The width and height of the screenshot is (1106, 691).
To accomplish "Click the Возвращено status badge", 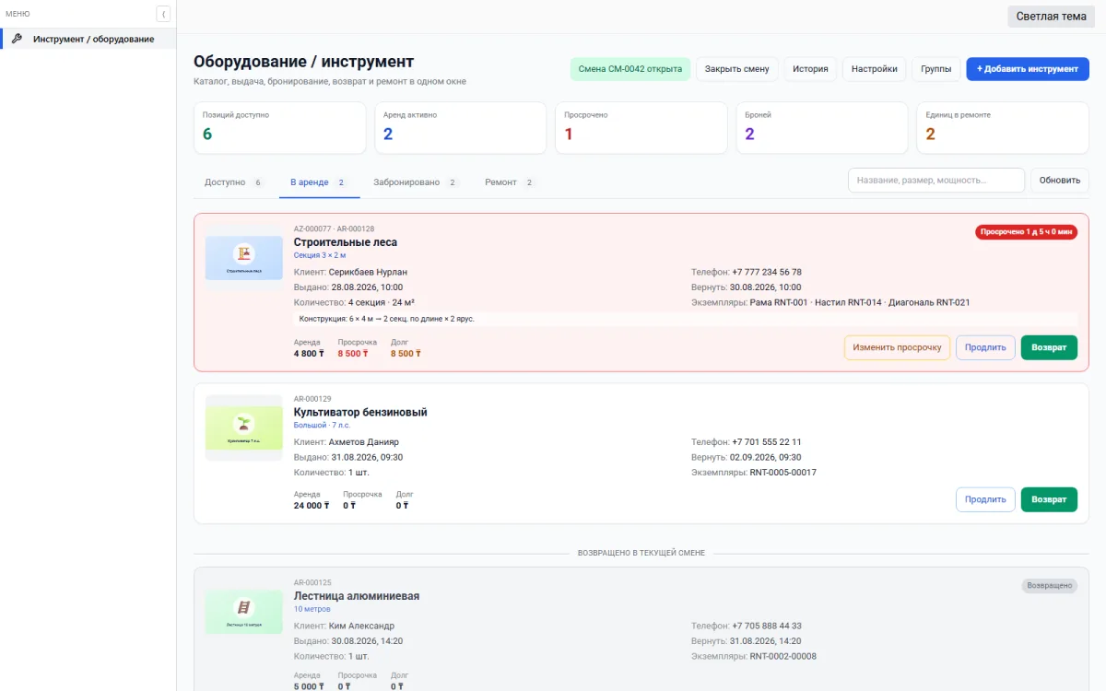I will tap(1049, 585).
